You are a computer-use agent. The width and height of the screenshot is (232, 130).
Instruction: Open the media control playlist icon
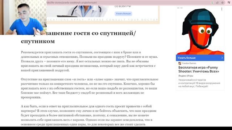point(229,3)
